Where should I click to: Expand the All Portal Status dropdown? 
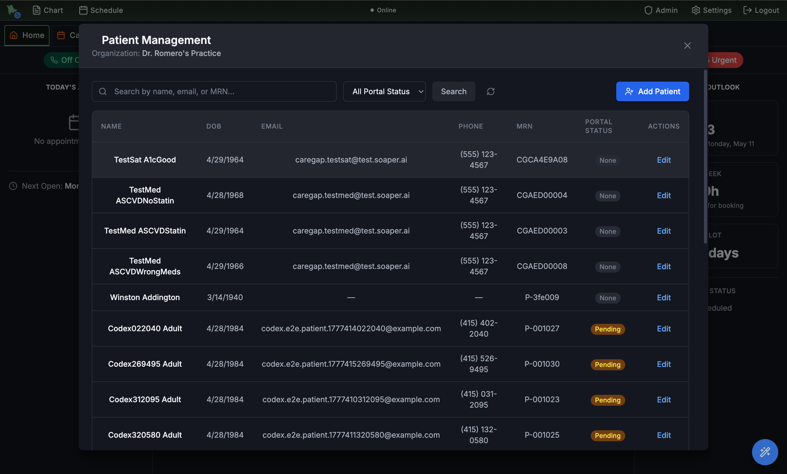384,92
